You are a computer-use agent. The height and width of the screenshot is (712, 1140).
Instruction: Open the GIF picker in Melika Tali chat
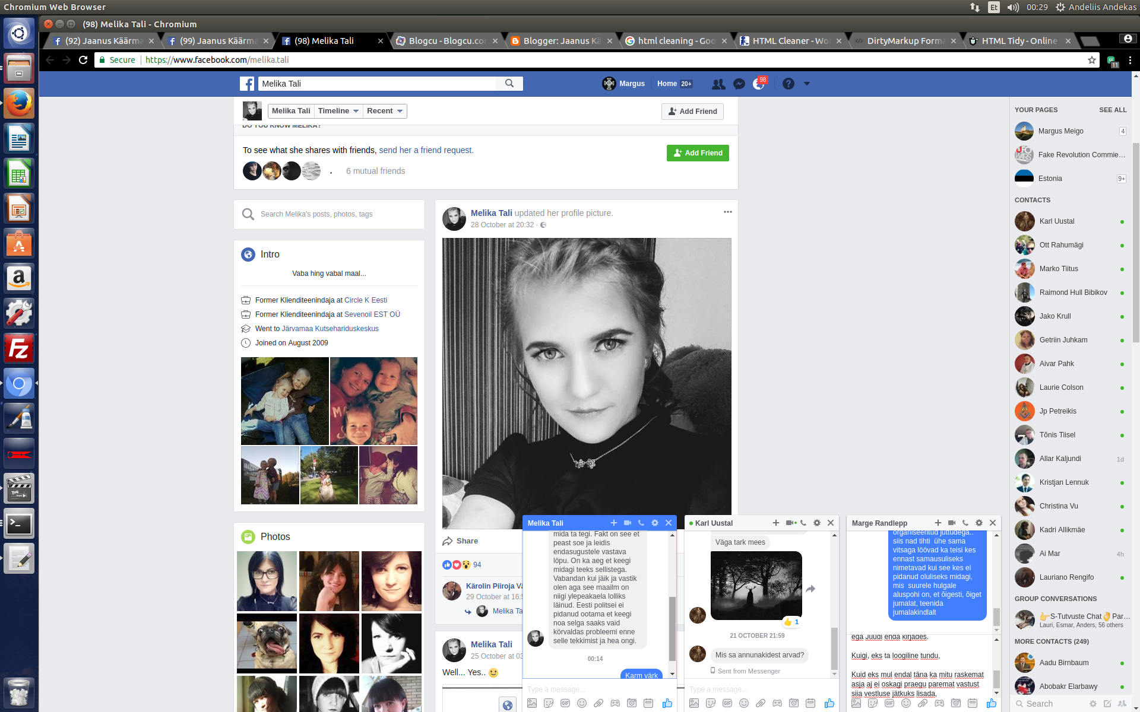point(565,703)
